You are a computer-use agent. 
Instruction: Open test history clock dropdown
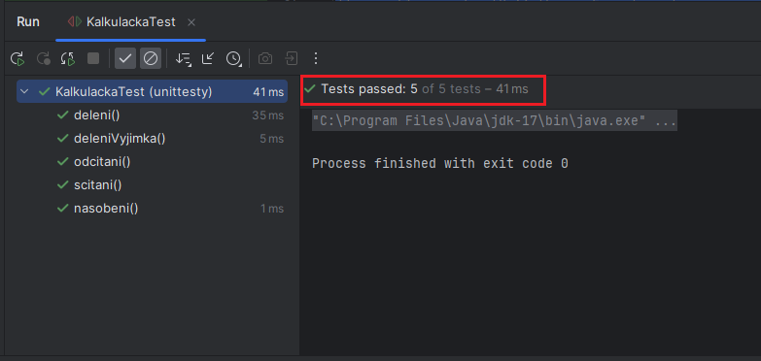coord(234,59)
